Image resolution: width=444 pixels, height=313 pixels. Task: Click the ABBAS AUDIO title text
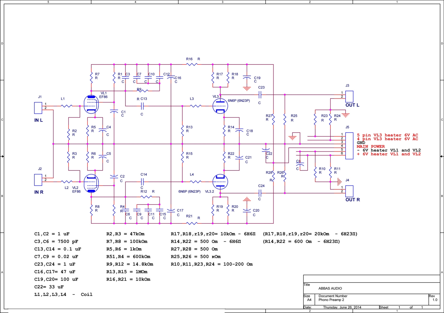pos(330,288)
